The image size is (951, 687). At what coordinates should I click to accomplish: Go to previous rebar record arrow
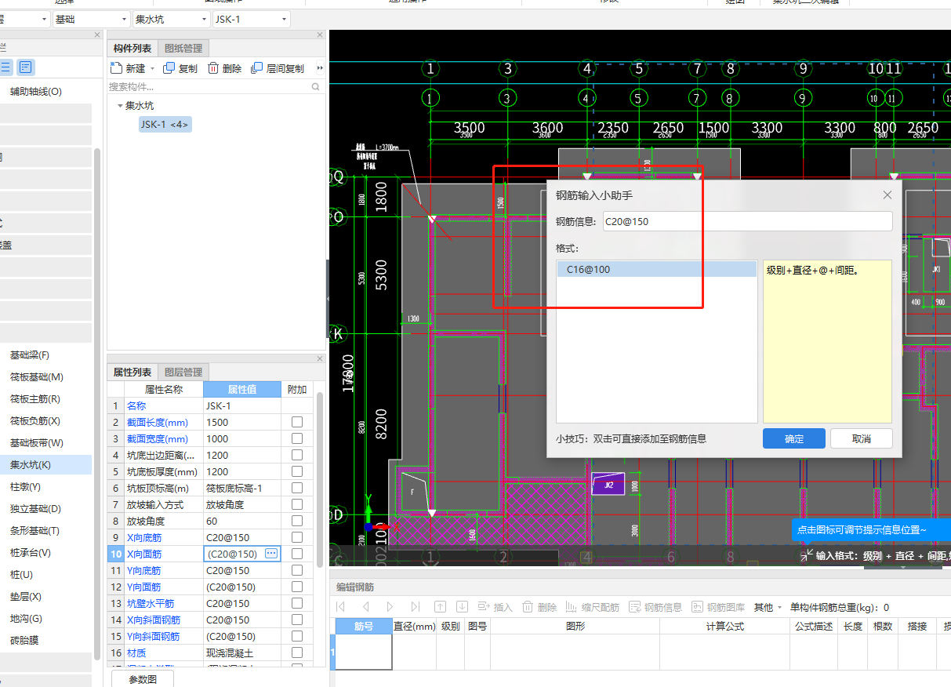(x=365, y=607)
